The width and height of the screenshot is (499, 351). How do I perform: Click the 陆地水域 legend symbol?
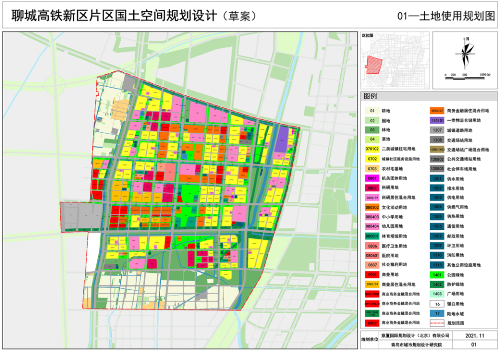click(x=438, y=314)
